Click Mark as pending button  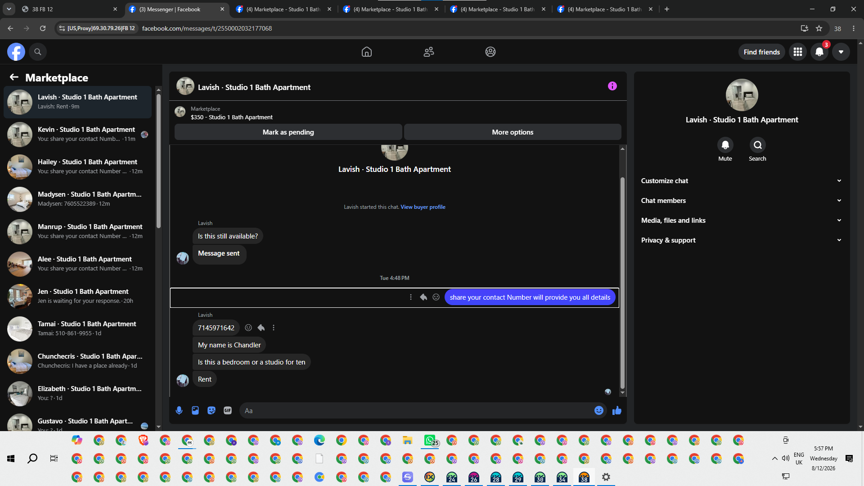(288, 132)
